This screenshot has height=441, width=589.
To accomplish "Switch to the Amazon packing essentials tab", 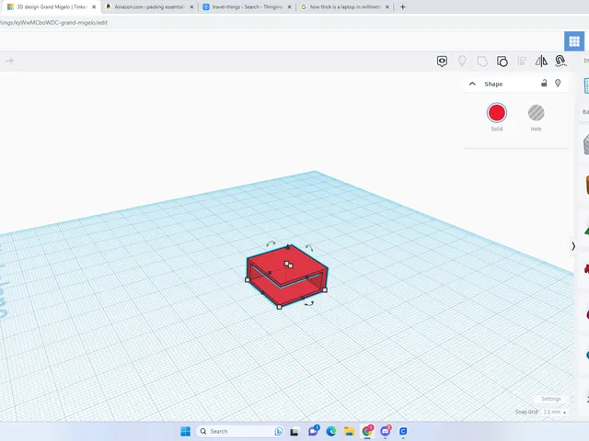I will pos(149,6).
